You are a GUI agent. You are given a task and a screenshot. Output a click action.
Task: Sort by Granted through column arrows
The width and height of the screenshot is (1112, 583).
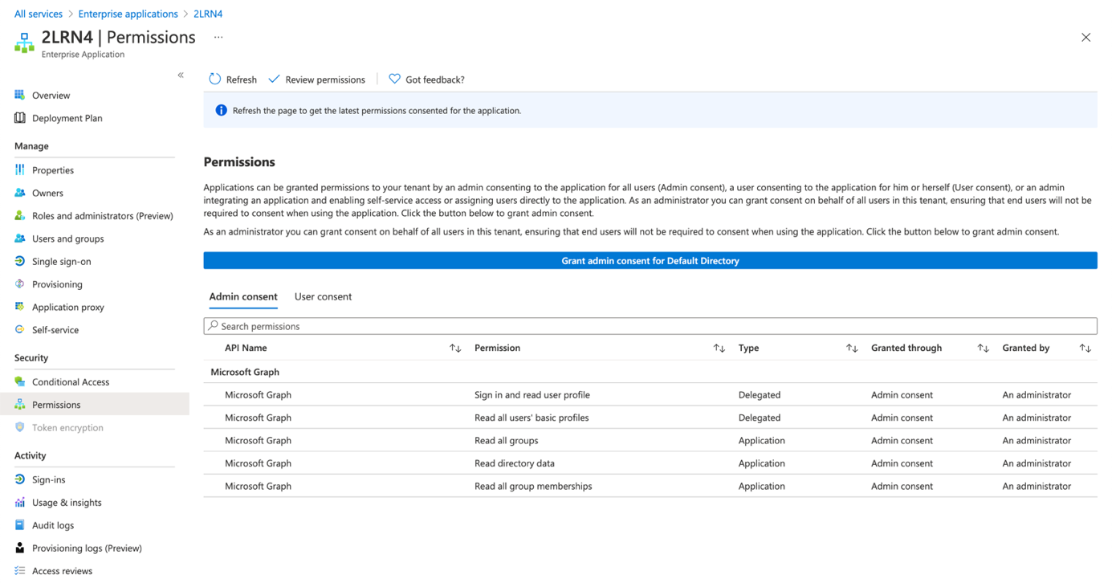[x=983, y=348]
